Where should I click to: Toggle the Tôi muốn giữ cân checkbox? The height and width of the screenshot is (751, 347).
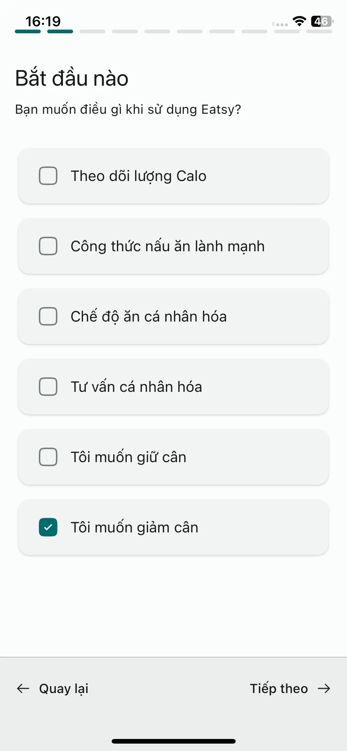(48, 457)
